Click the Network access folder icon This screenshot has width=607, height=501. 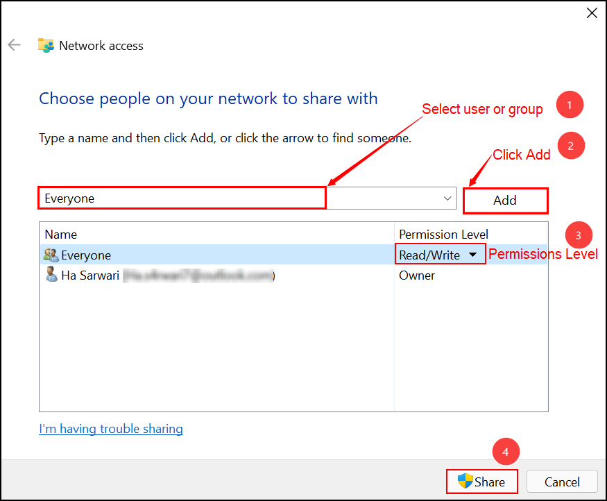(46, 45)
